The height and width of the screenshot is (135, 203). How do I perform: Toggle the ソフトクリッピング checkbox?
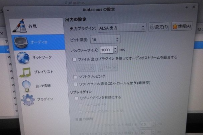75,77
